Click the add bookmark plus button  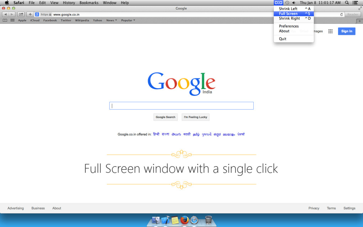(30, 14)
